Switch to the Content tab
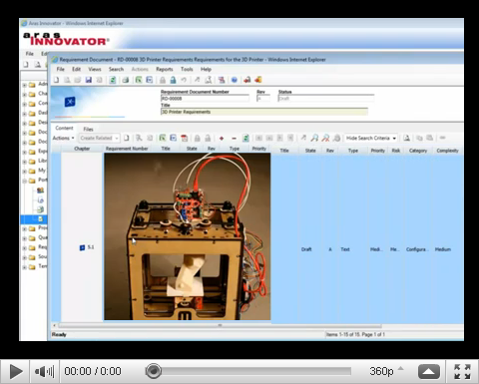This screenshot has width=479, height=384. [x=64, y=128]
